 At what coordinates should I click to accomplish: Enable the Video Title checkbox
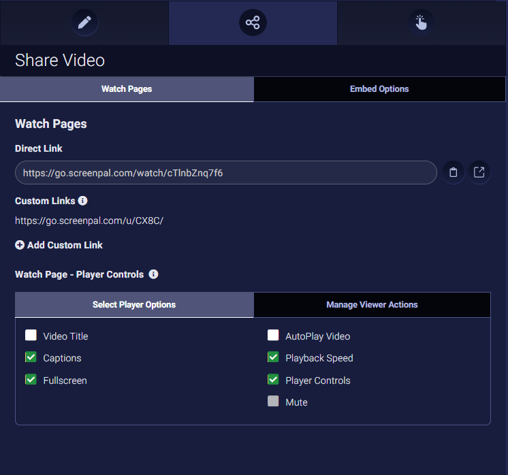click(31, 335)
